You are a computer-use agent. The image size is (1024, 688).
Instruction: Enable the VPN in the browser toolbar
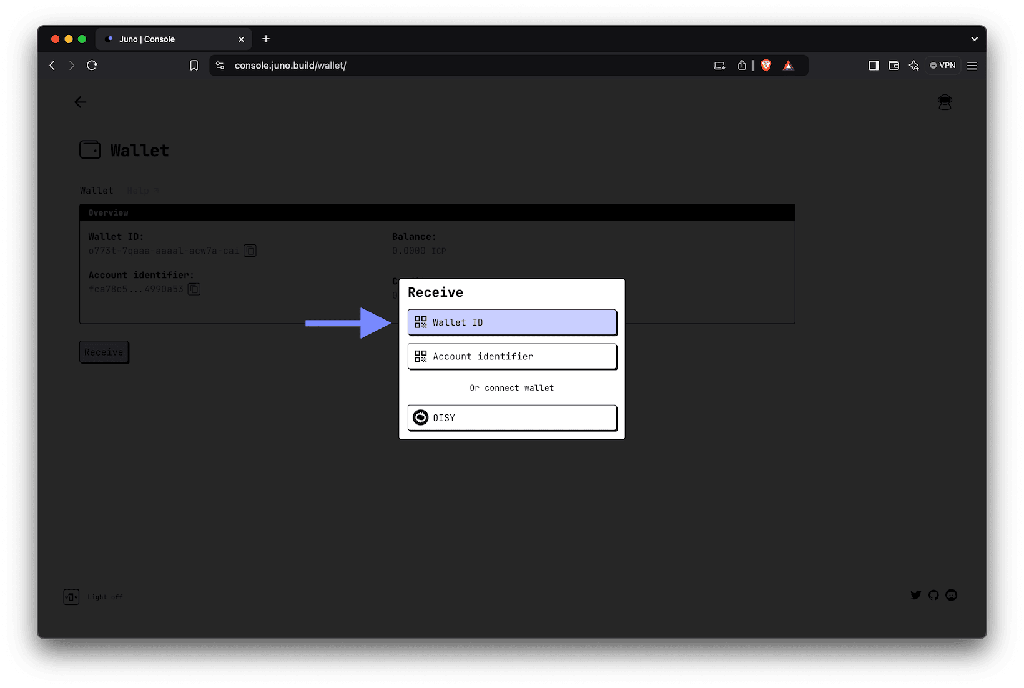(942, 65)
